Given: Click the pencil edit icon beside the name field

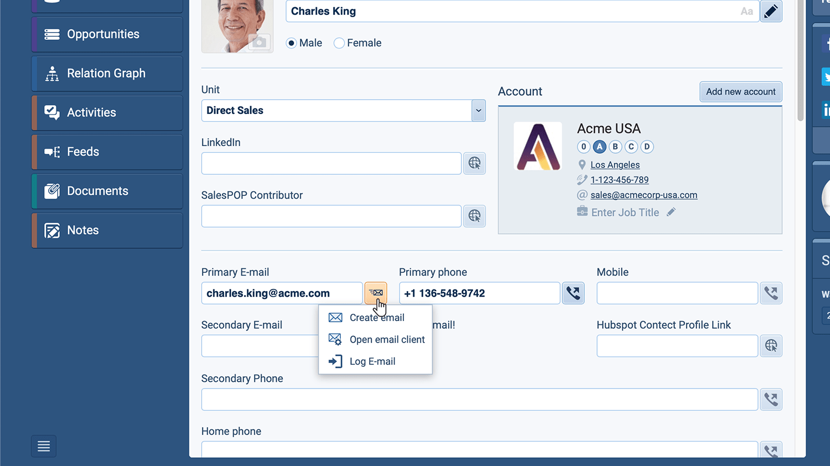Looking at the screenshot, I should coord(771,11).
